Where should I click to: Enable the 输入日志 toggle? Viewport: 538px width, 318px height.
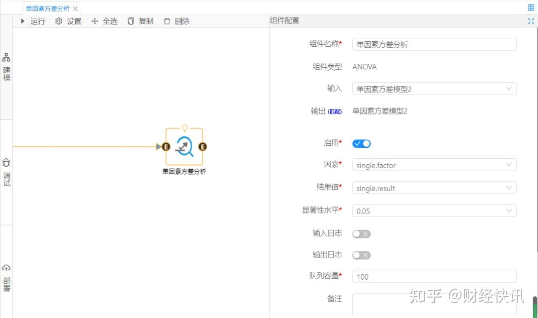coord(361,234)
